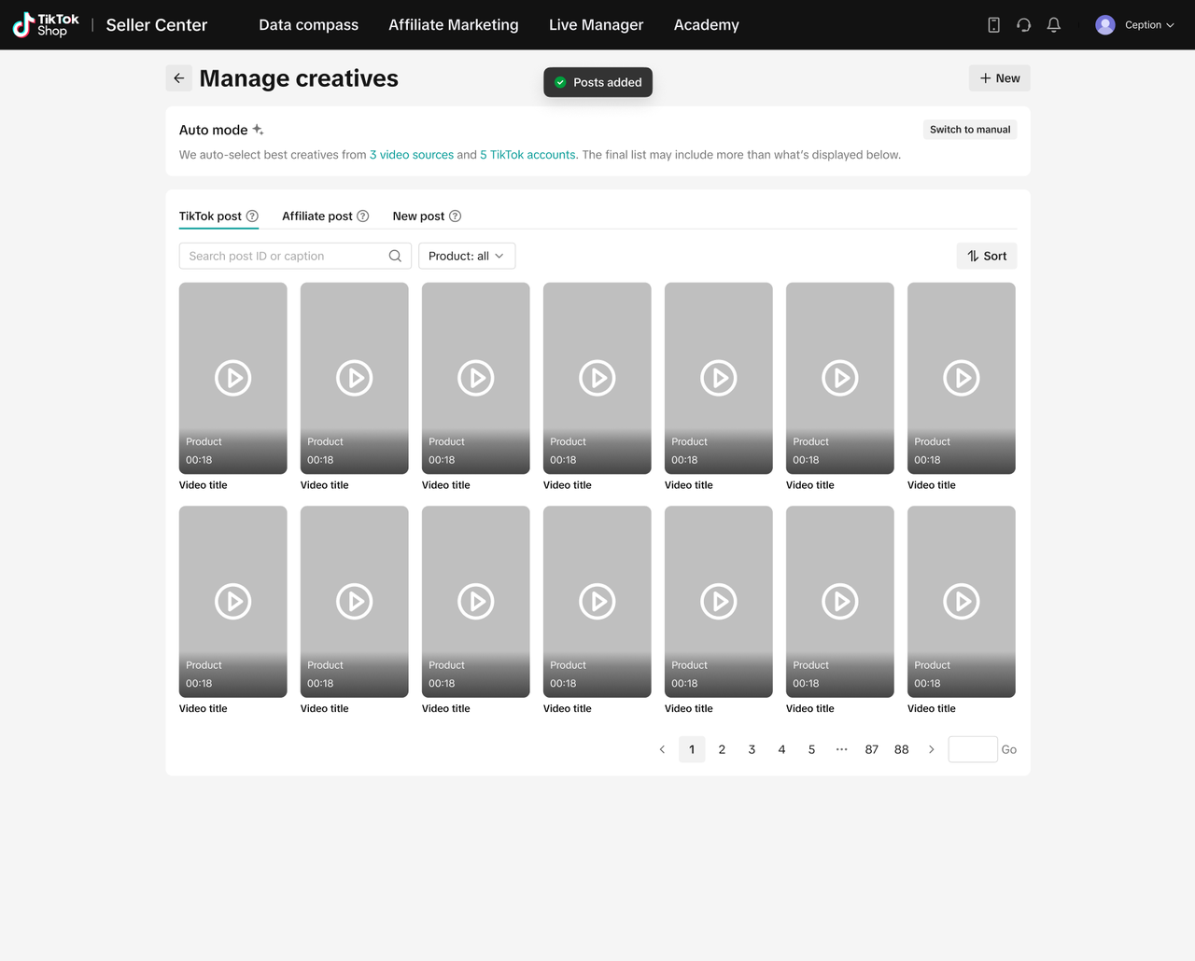Click the Search post ID or caption field
Viewport: 1195px width, 961px height.
pos(285,256)
